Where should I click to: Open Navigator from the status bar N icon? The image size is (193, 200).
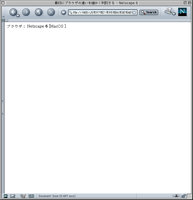(6, 196)
